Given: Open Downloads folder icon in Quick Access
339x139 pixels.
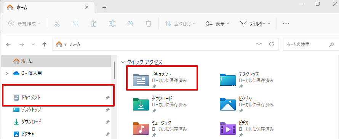Looking at the screenshot, I should [141, 104].
